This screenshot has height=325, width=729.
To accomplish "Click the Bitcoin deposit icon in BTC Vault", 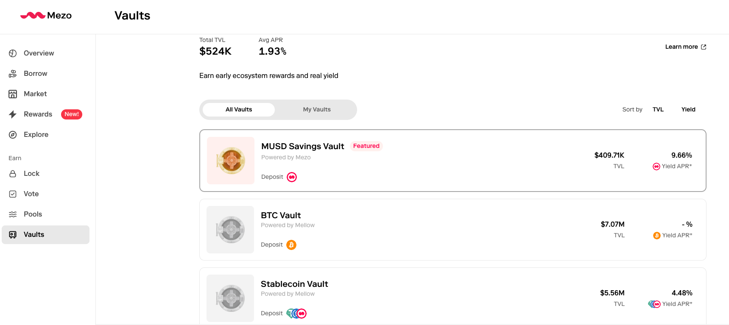I will tap(291, 245).
